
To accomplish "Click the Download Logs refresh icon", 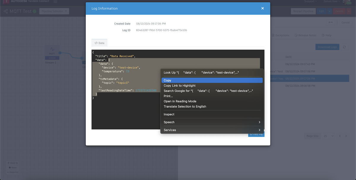I will (344, 47).
